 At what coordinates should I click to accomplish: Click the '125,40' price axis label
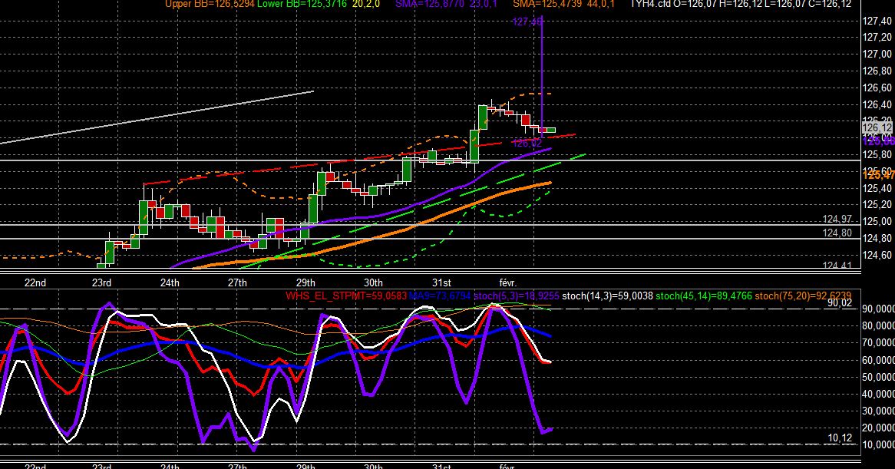pos(877,188)
